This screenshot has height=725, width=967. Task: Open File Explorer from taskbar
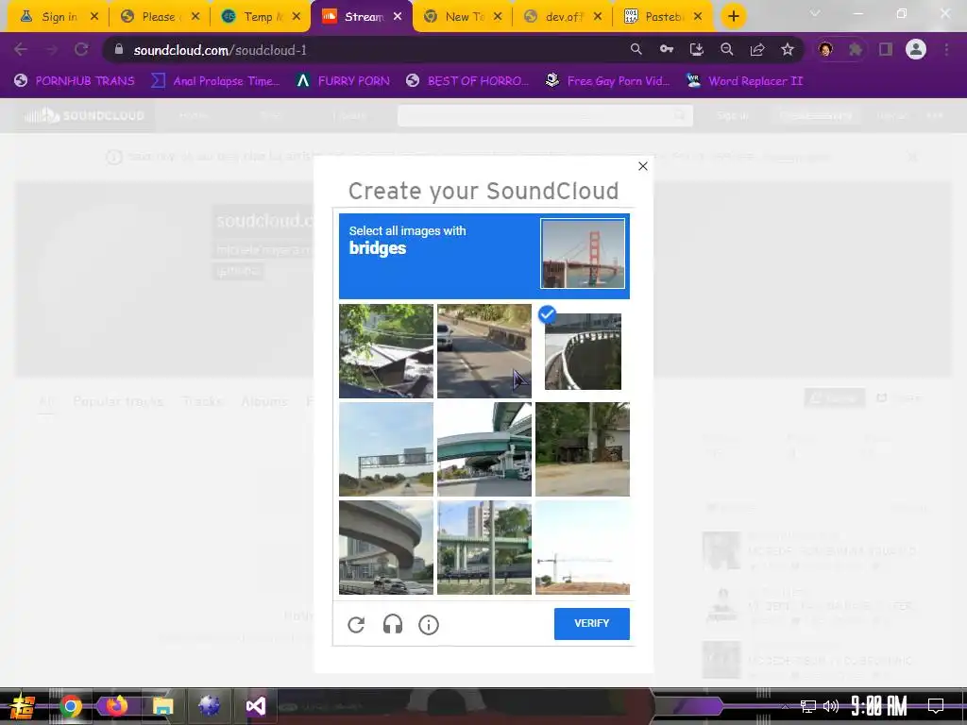tap(162, 706)
